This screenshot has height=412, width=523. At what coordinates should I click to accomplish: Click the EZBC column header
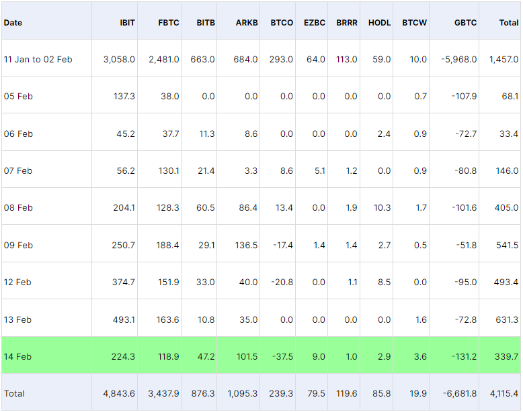[x=314, y=23]
